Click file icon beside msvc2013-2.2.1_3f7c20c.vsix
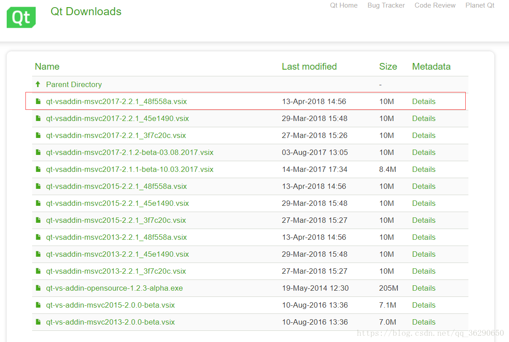The height and width of the screenshot is (342, 509). [x=38, y=271]
